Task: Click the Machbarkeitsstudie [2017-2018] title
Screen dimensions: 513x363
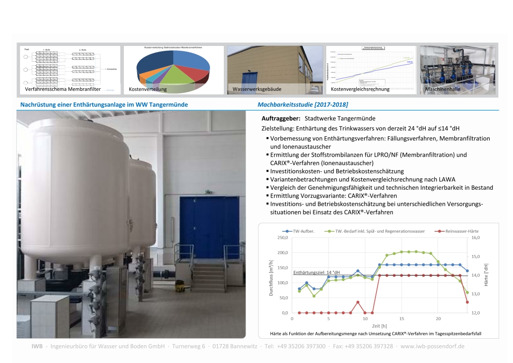Action: pyautogui.click(x=302, y=105)
